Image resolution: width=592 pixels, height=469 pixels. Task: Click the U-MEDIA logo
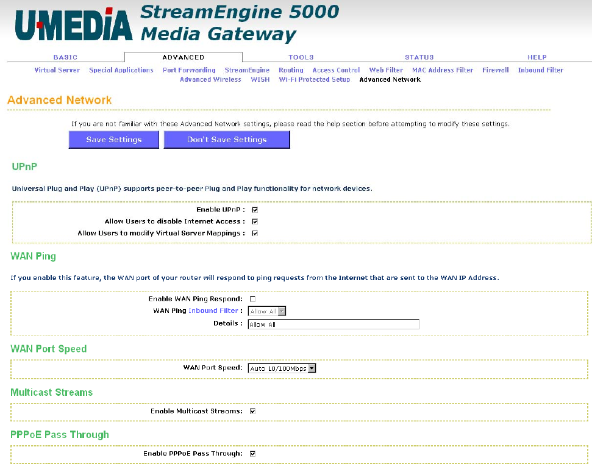pyautogui.click(x=74, y=24)
